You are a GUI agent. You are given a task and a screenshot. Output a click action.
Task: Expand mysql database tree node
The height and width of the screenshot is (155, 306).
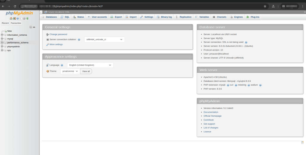(x=2, y=39)
